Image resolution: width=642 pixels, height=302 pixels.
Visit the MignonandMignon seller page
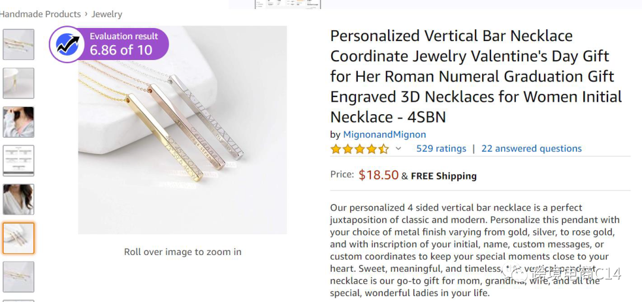coord(385,134)
